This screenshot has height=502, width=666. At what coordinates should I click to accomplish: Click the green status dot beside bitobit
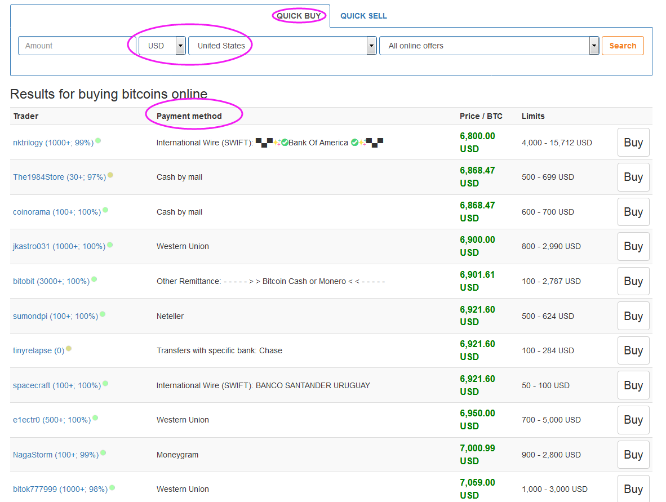(94, 279)
